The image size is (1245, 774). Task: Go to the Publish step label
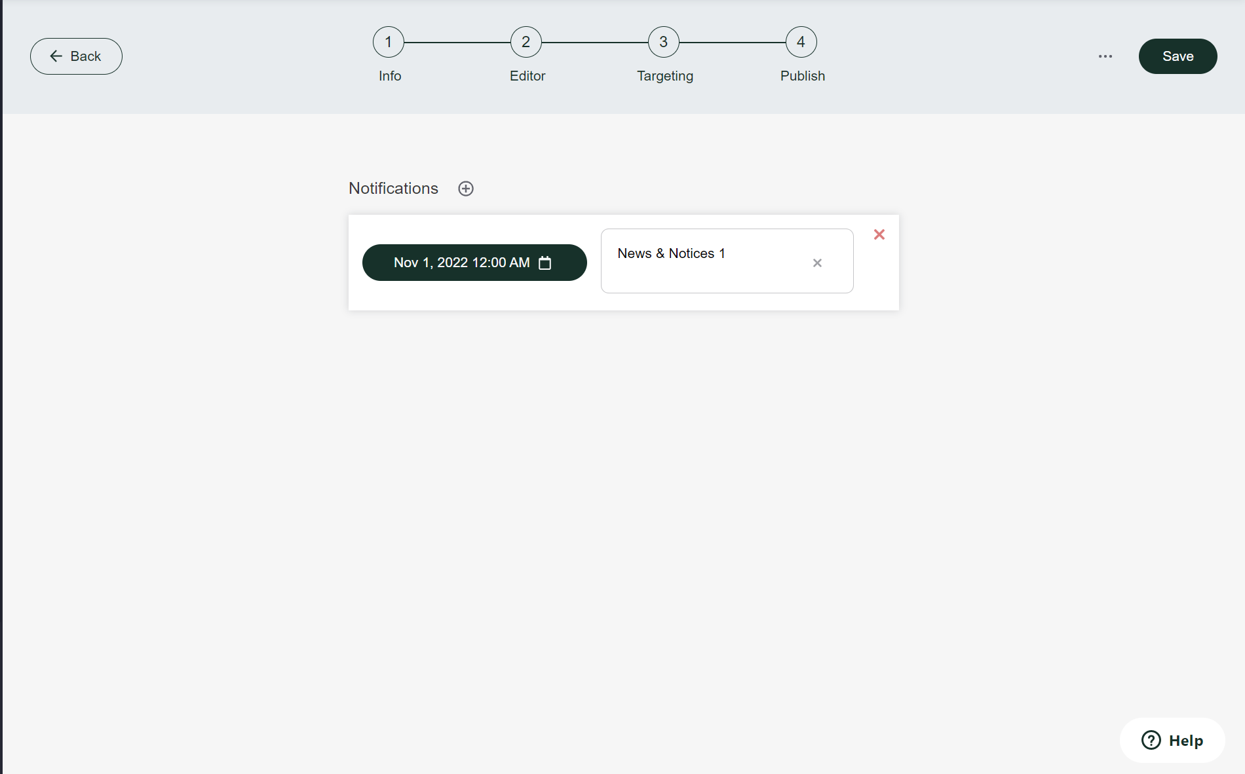click(x=803, y=76)
